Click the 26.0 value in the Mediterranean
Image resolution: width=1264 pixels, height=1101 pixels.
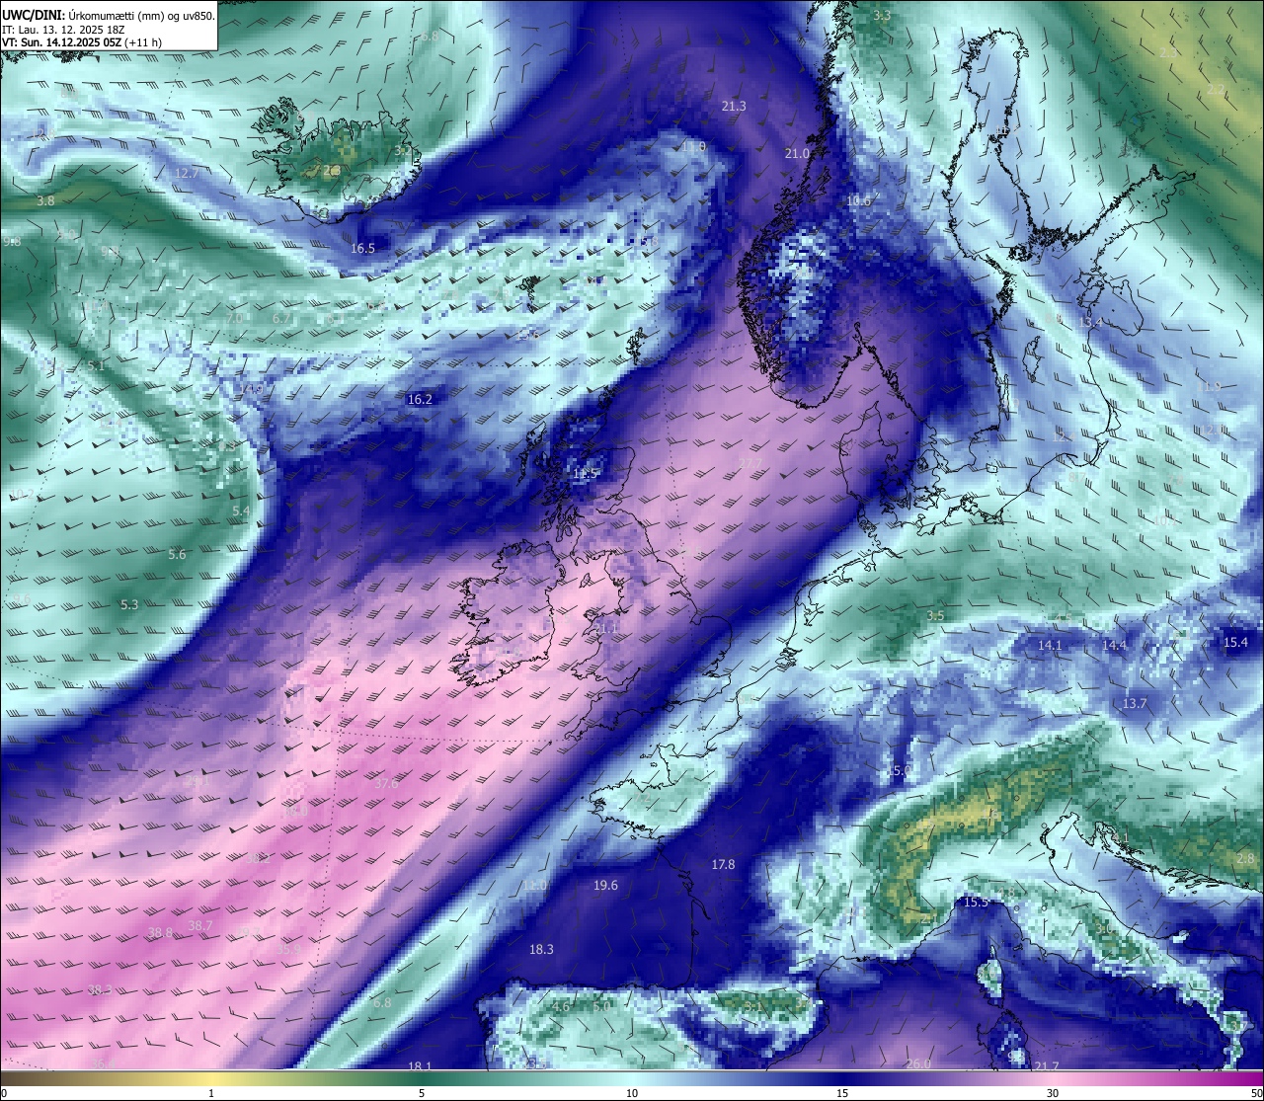click(x=918, y=1064)
